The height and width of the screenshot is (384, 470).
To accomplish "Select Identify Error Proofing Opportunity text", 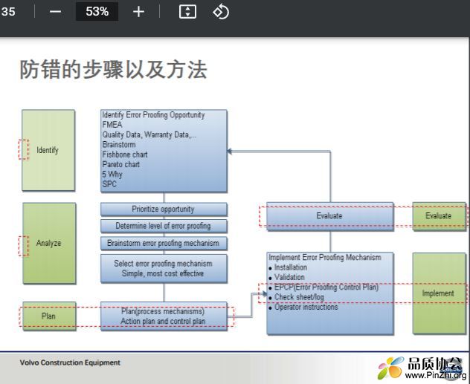I will click(x=153, y=115).
